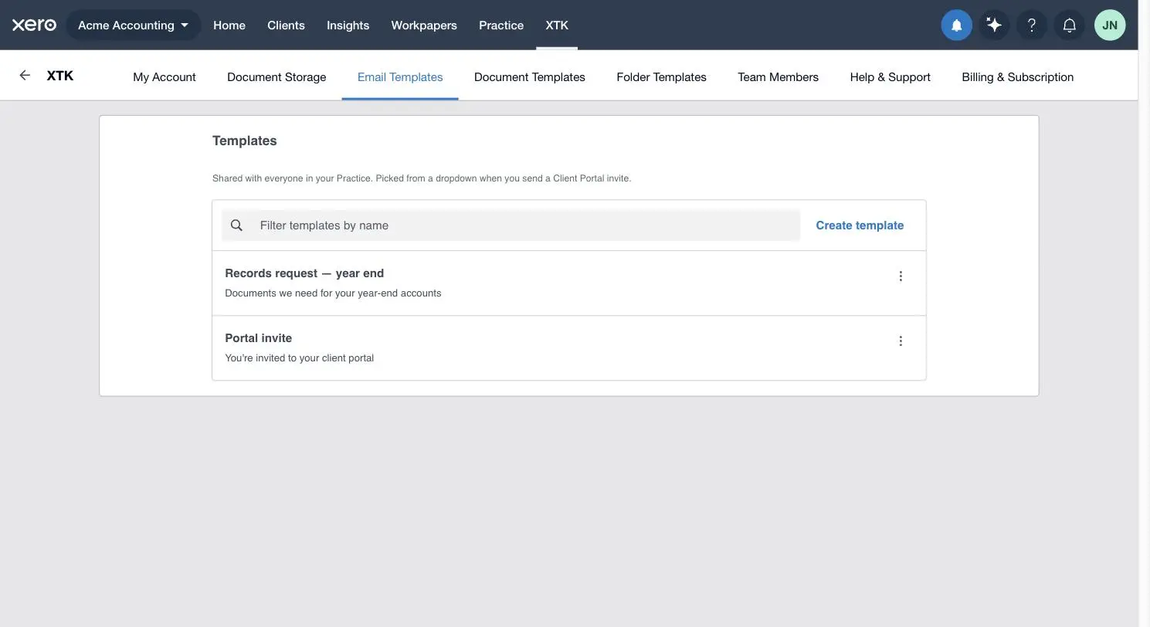Select the XTK item in top navigation
Image resolution: width=1150 pixels, height=627 pixels.
557,25
